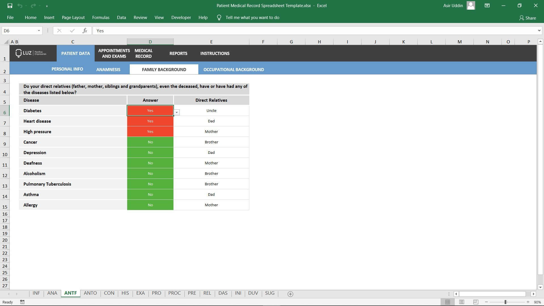Select the Uncle relative cell for Diabetes

[x=211, y=110]
